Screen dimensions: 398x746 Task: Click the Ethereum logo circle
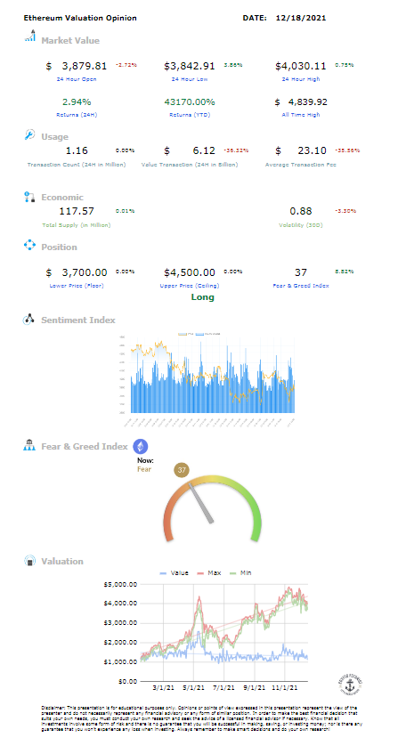point(141,446)
